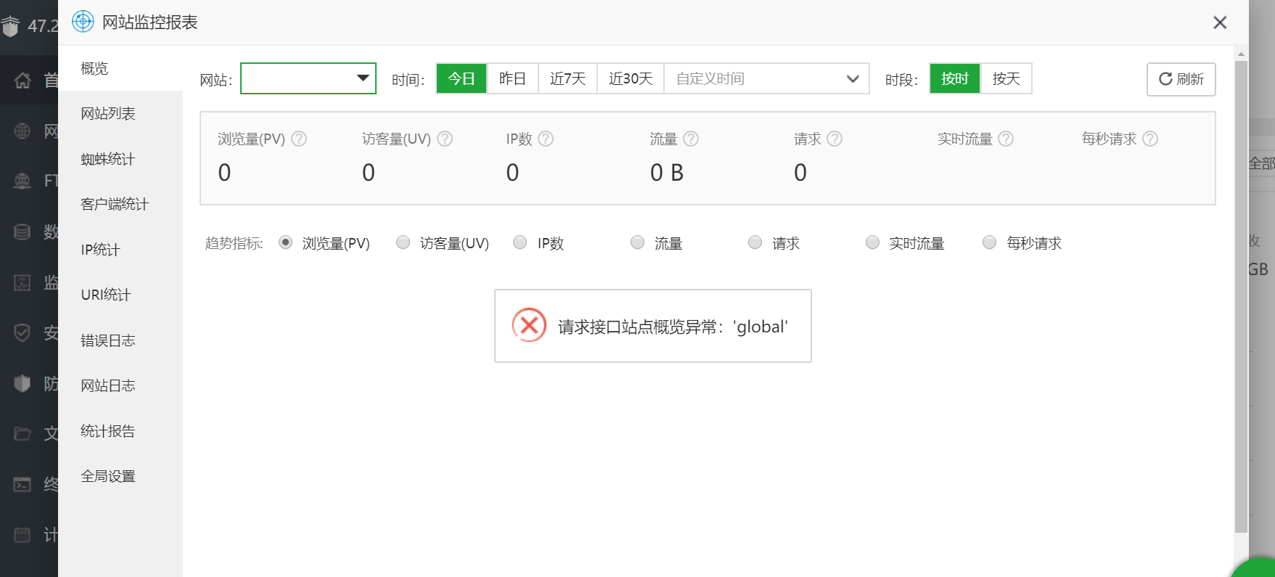Click the 刷新 refresh button
Image resolution: width=1275 pixels, height=577 pixels.
pos(1181,79)
